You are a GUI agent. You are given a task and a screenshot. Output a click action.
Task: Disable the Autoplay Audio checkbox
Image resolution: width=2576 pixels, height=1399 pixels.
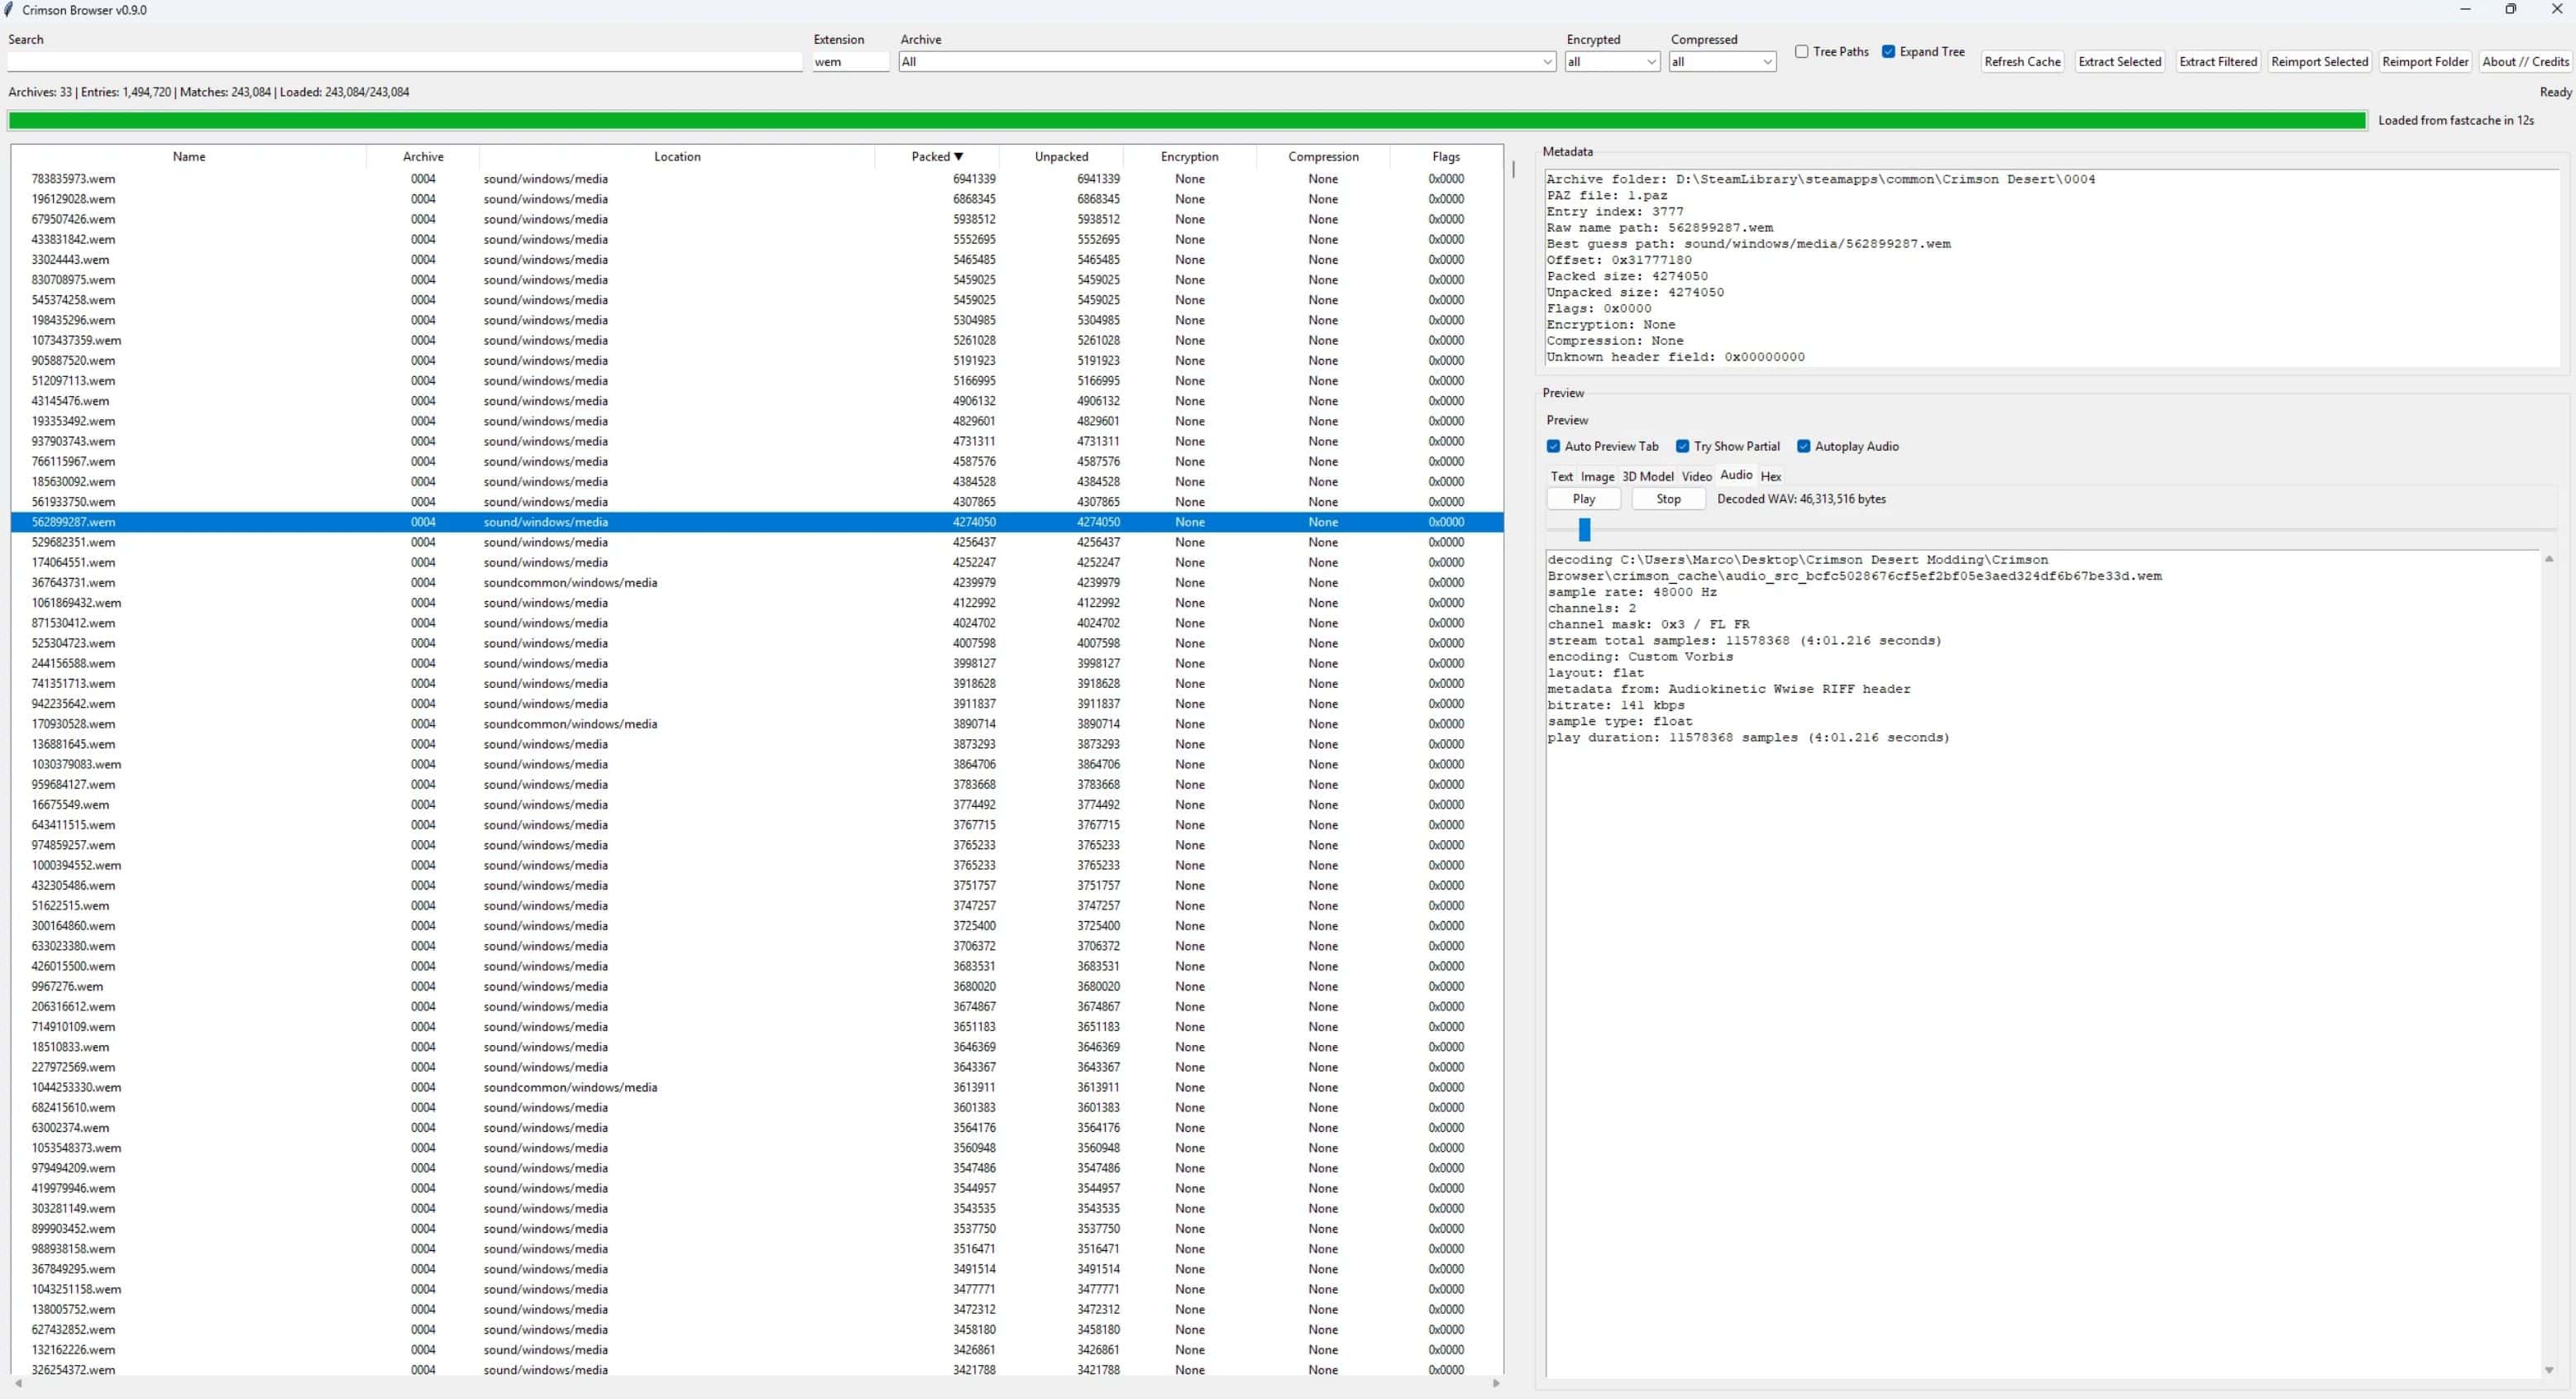(1803, 447)
